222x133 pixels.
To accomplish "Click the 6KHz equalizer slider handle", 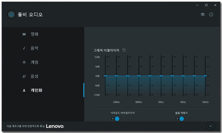I will 183,76.
